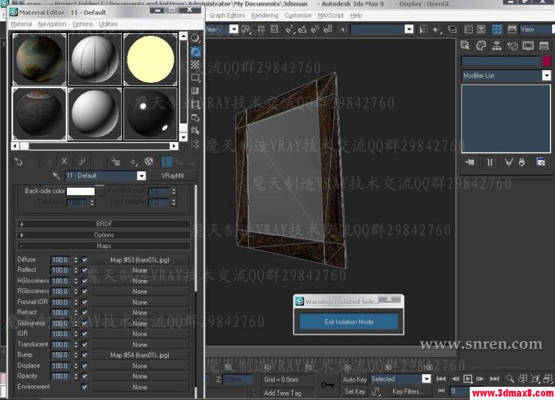This screenshot has height=400, width=555.
Task: Open the Schematic View icon on main toolbar
Action: point(481,29)
